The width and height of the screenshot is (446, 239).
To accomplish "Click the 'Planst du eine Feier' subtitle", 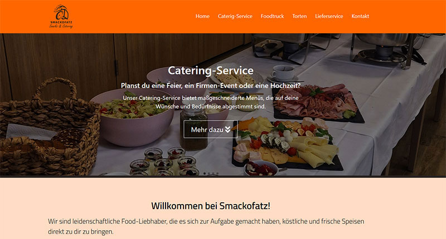I will coord(211,86).
